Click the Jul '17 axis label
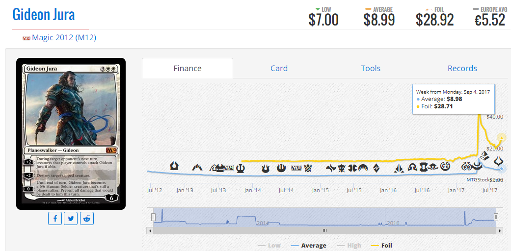This screenshot has width=511, height=251. pos(491,190)
